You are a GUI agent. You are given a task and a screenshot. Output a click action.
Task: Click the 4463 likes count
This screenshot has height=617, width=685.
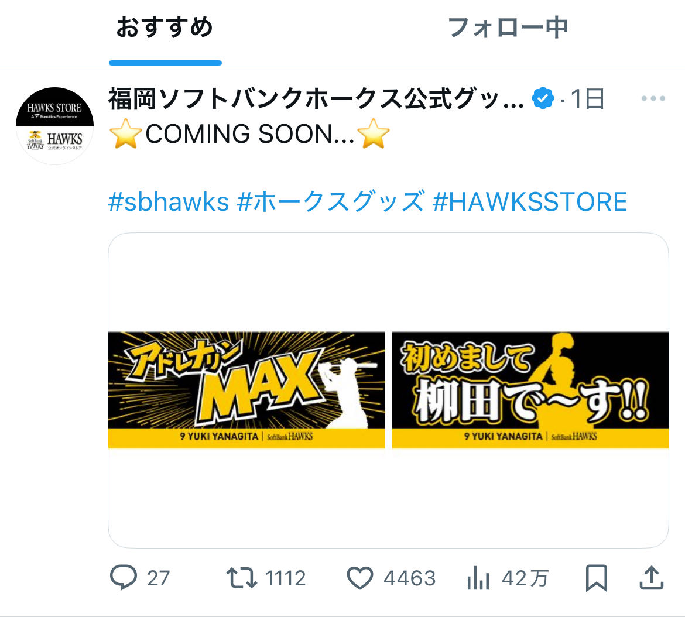tap(410, 578)
